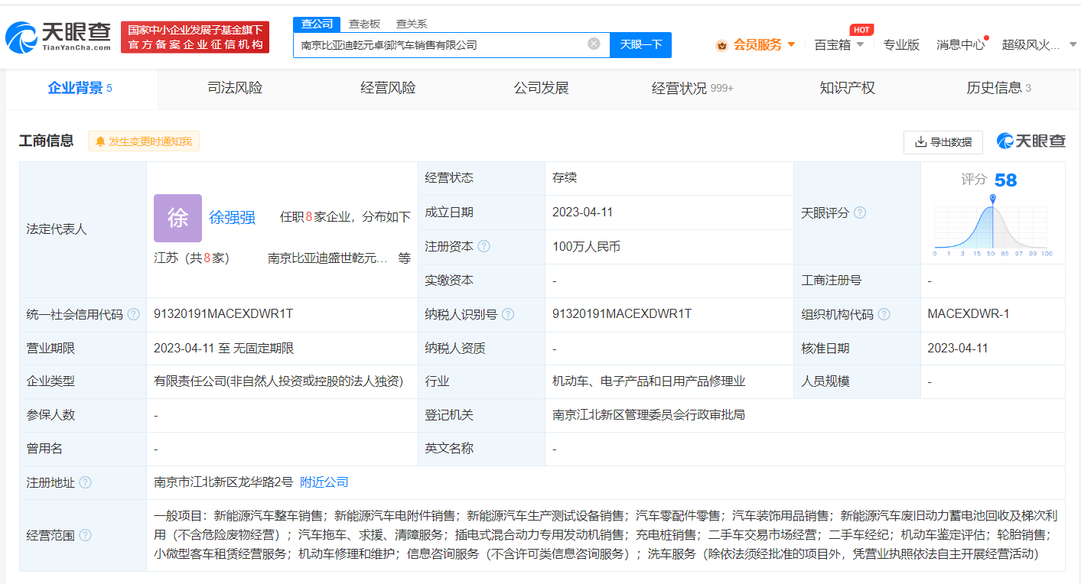Click the red 国家中小企业发展子基金 banner

click(195, 37)
